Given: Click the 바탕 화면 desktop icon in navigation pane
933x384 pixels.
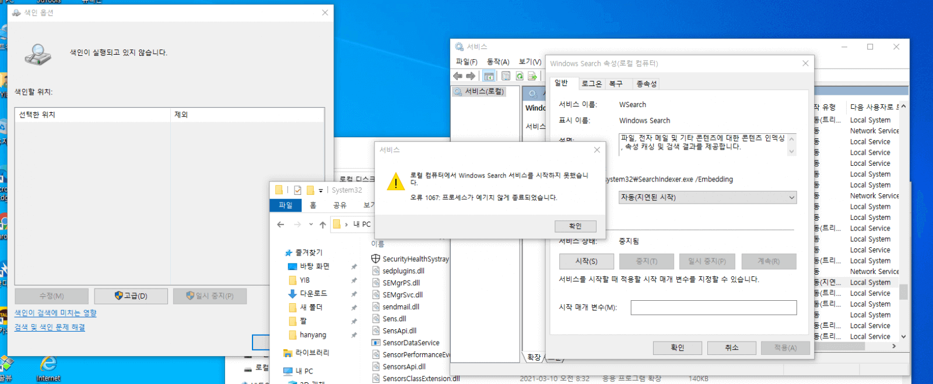Looking at the screenshot, I should pos(293,266).
